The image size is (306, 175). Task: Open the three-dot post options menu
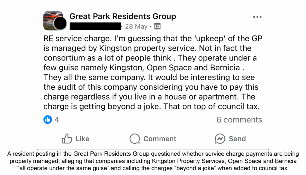point(257,17)
